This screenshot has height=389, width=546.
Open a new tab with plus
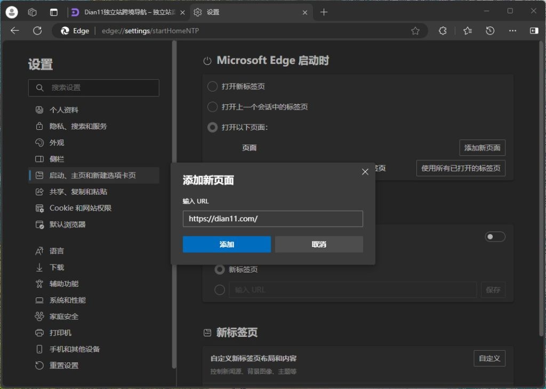pos(324,12)
